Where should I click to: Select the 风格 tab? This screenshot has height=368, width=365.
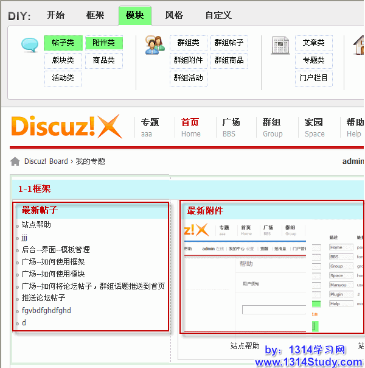[x=174, y=15]
